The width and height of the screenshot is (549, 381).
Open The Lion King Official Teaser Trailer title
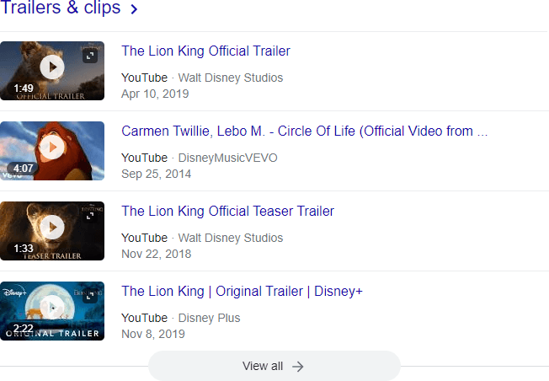click(x=227, y=212)
